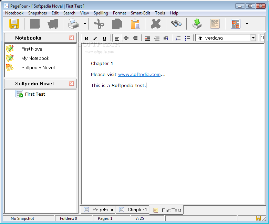The height and width of the screenshot is (224, 269).
Task: Click the beige notes page icon
Action: (x=215, y=24)
